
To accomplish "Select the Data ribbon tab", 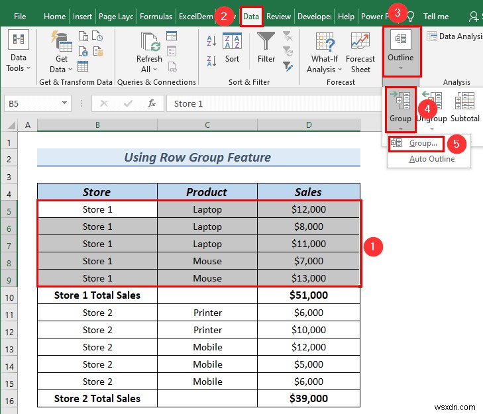I will 251,17.
